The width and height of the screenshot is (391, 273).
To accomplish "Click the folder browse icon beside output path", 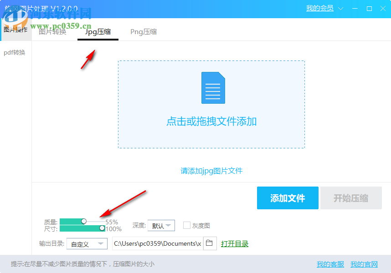I will pos(210,243).
